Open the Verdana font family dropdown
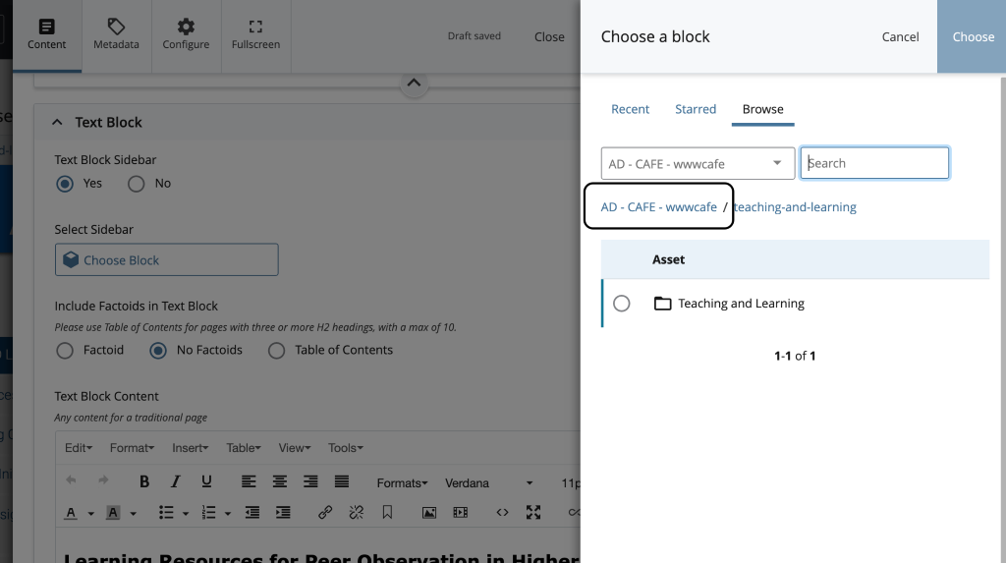The width and height of the screenshot is (1006, 563). 489,482
